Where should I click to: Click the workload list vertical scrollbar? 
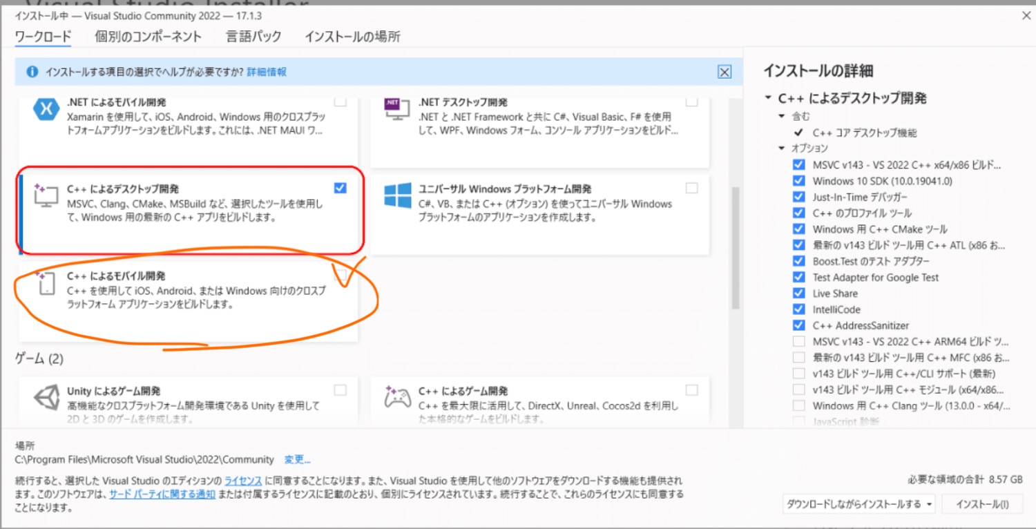736,249
